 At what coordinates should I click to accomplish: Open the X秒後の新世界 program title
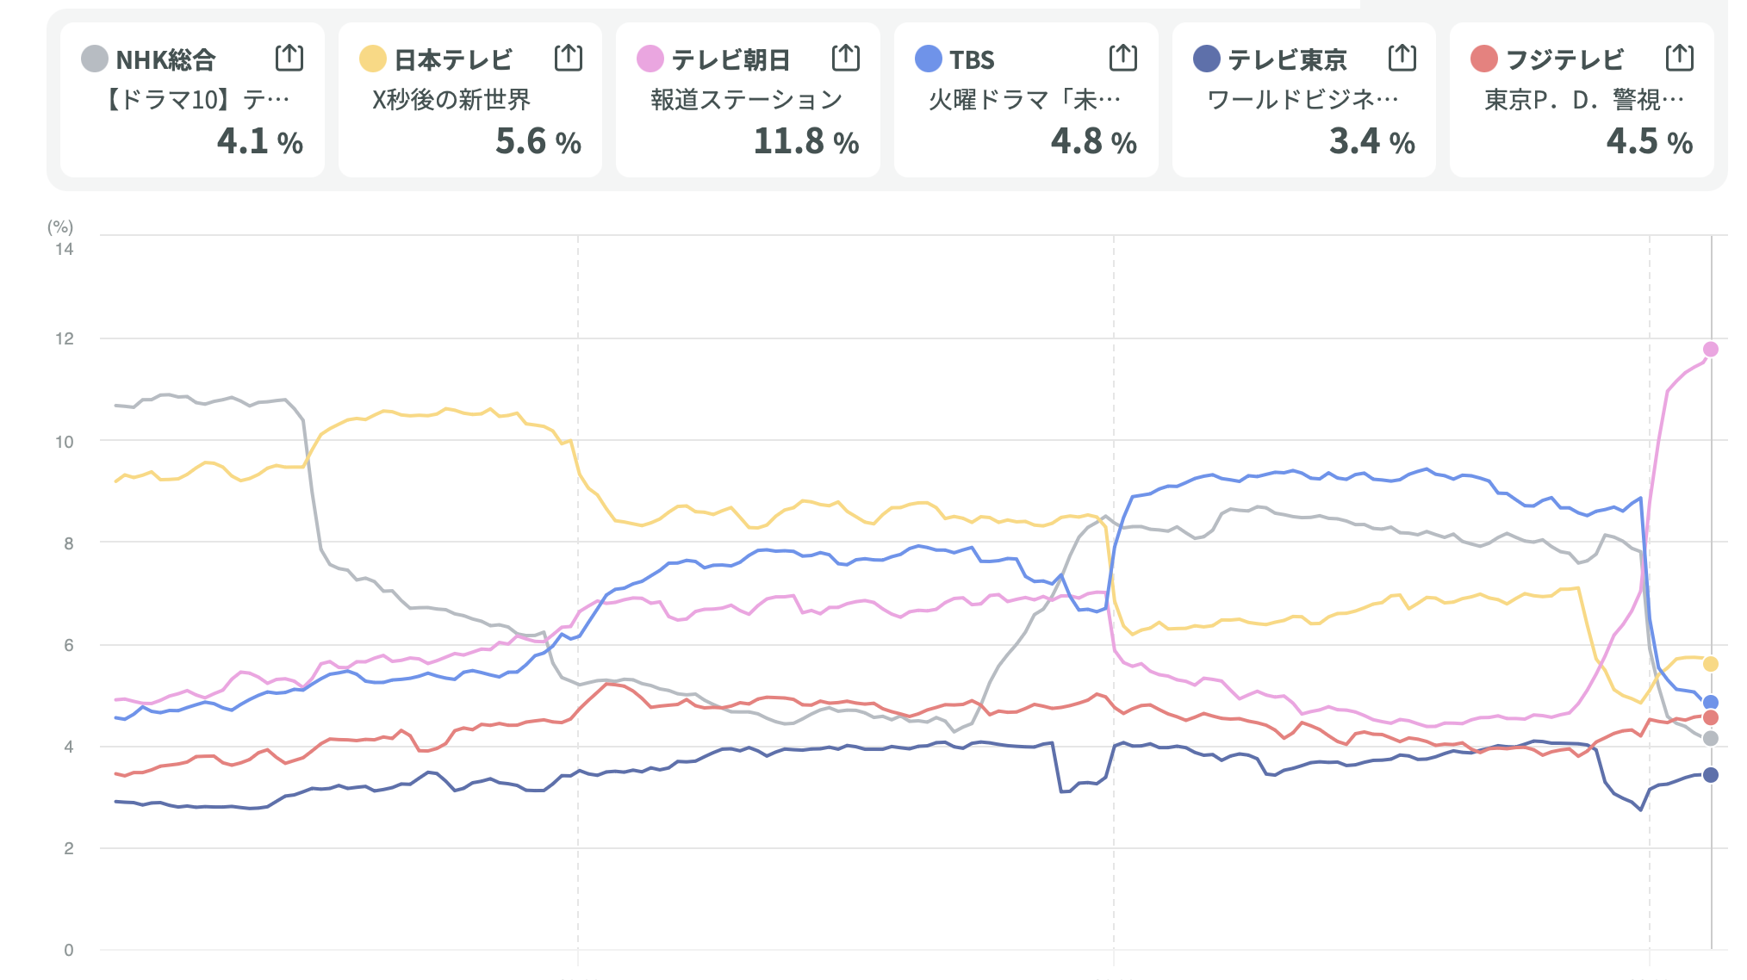pos(451,100)
